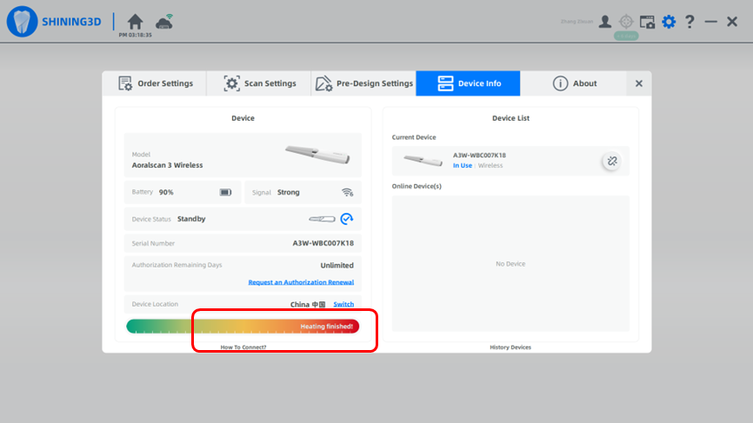Click the heating progress bar

(243, 326)
